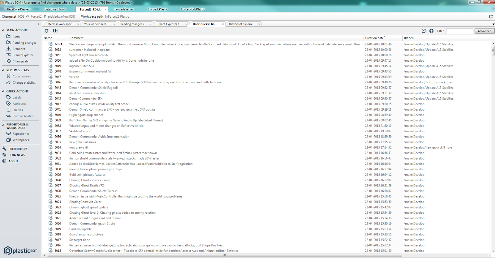Close the Forced2_FDisk workspace tab
The width and height of the screenshot is (495, 258).
point(105,10)
